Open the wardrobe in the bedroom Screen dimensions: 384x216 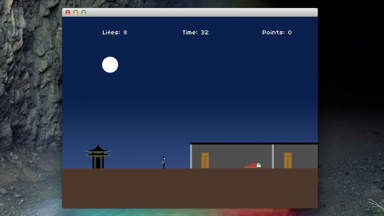coord(205,161)
